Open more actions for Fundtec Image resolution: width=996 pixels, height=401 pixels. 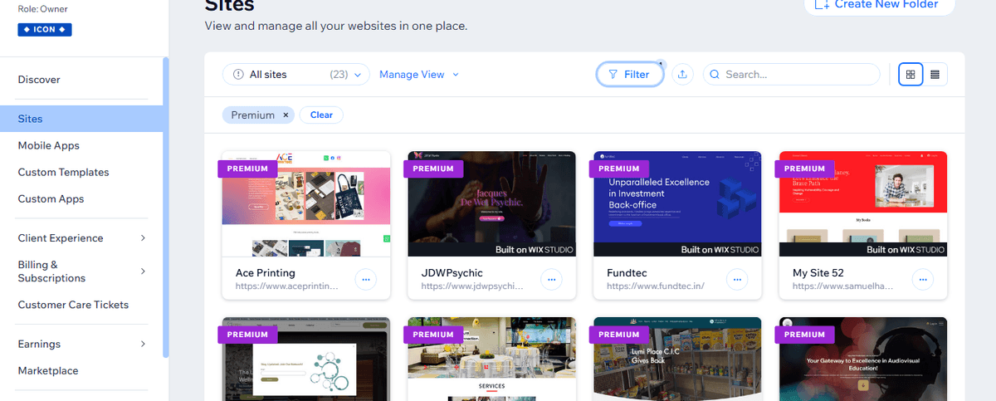coord(737,280)
